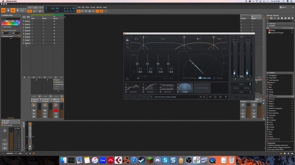The image size is (295, 165).
Task: Load previous Ozone preset with left arrow
Action: tap(201, 97)
